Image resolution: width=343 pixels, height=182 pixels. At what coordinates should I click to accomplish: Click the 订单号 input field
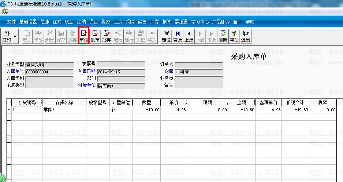pyautogui.click(x=199, y=65)
